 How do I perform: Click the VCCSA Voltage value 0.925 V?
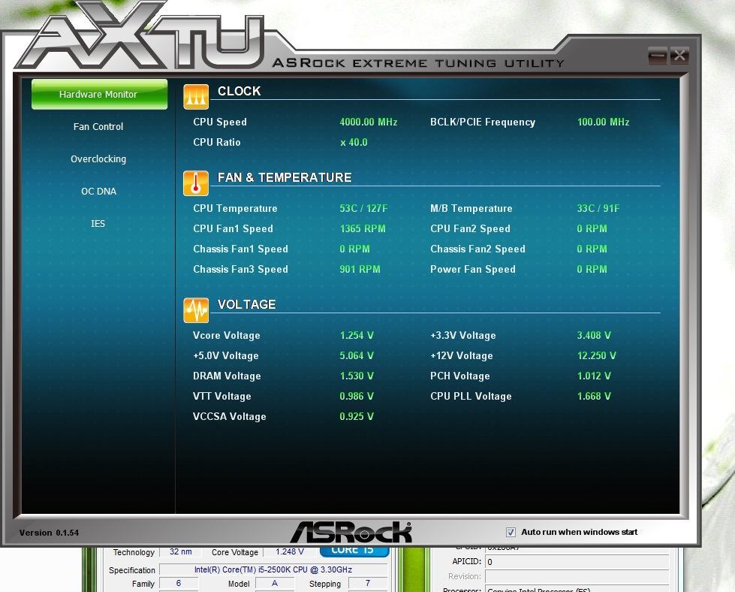tap(357, 416)
